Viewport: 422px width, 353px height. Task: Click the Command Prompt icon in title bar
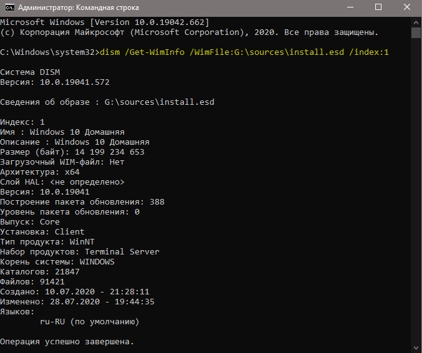tap(10, 7)
